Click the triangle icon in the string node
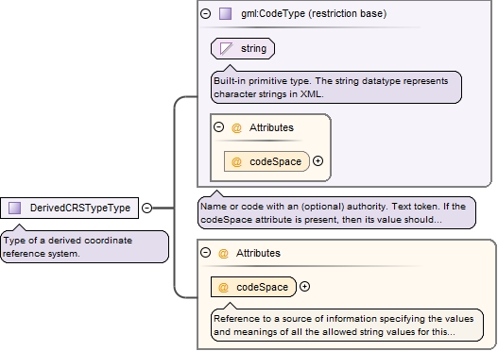This screenshot has width=498, height=351. 226,49
